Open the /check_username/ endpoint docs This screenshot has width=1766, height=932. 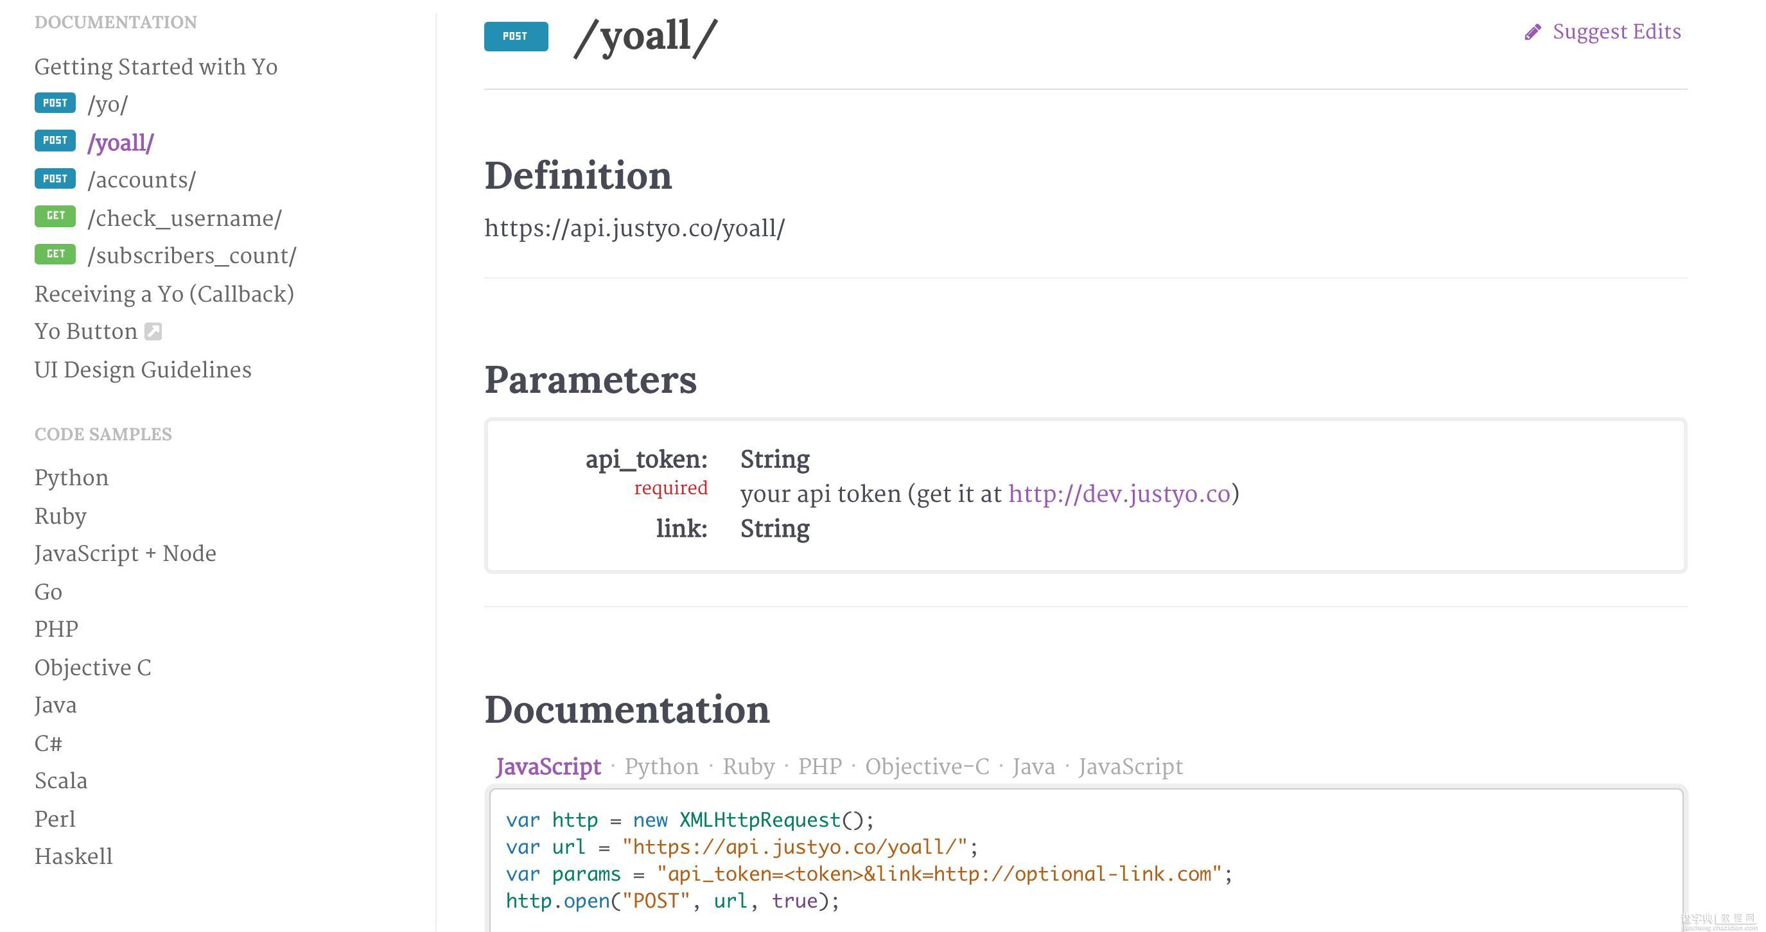click(x=185, y=219)
